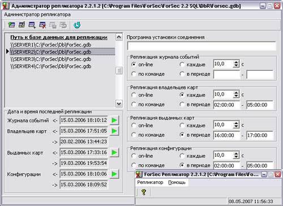Select \\SERVER2\C:\ForSec\Db\ForSec.gdb row
This screenshot has height=206, width=283.
[62, 51]
